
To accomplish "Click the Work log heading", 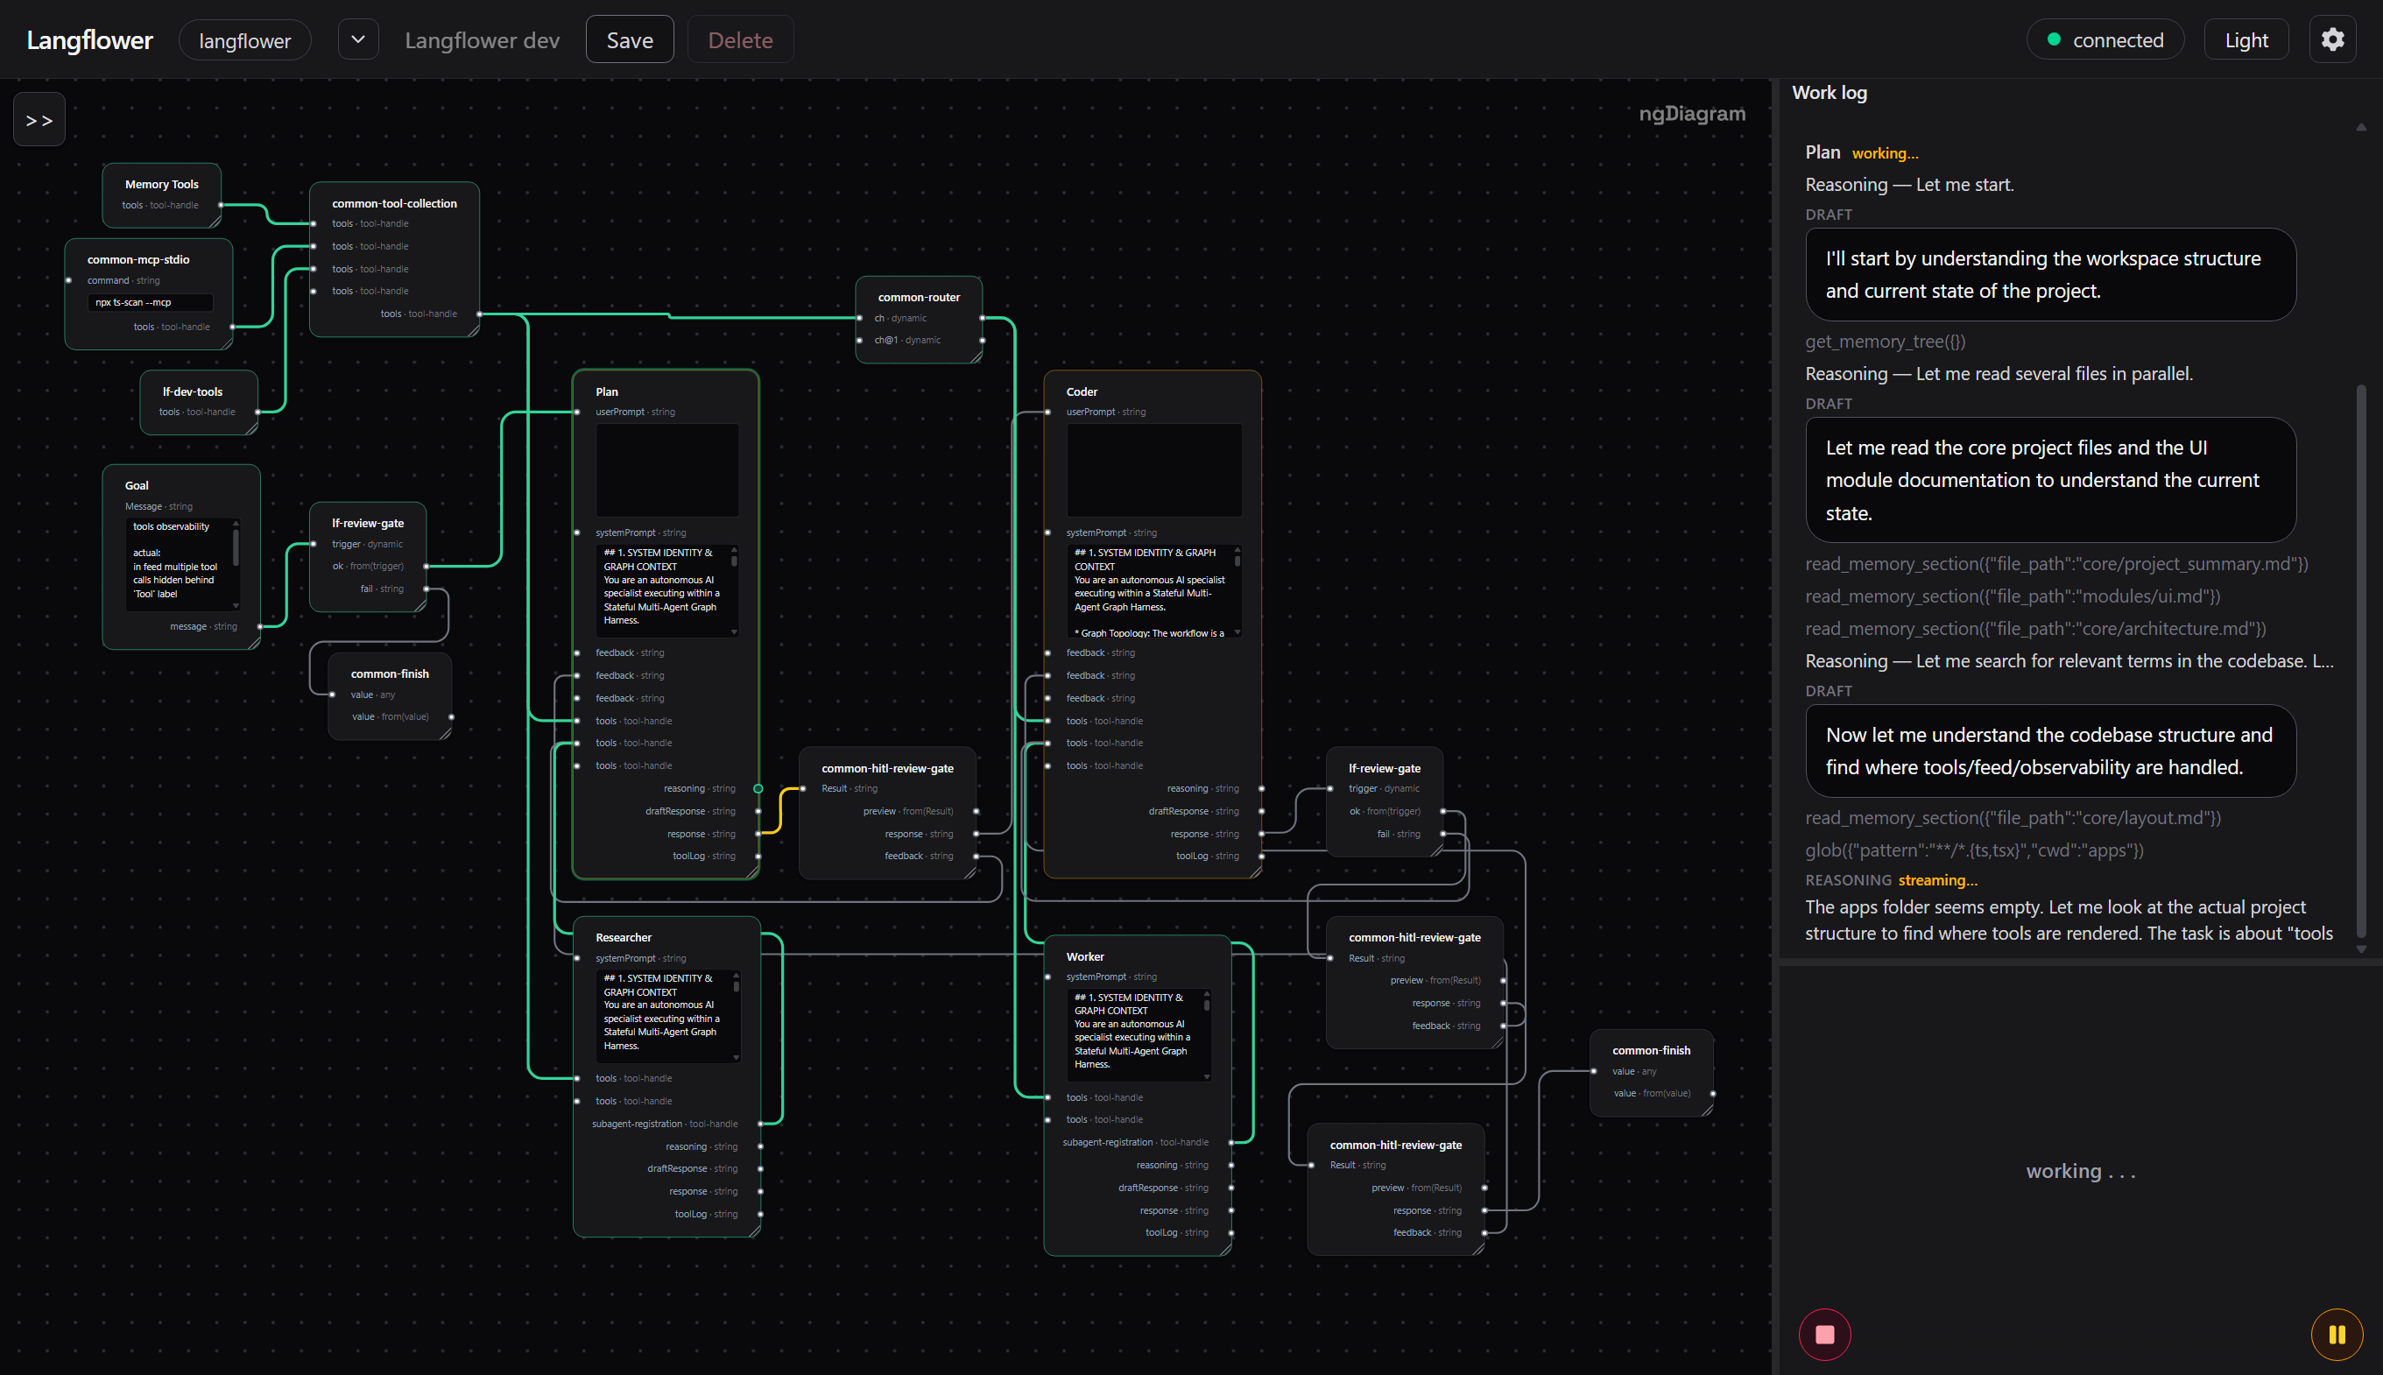I will 1829,93.
